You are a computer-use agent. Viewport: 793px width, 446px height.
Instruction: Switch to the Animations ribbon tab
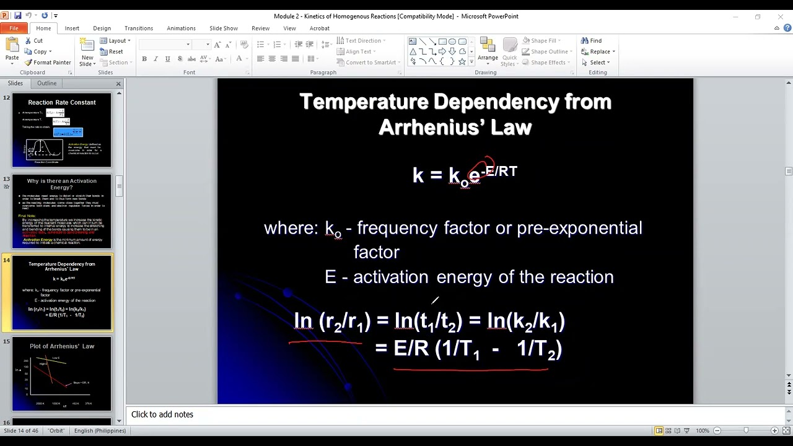pyautogui.click(x=181, y=28)
